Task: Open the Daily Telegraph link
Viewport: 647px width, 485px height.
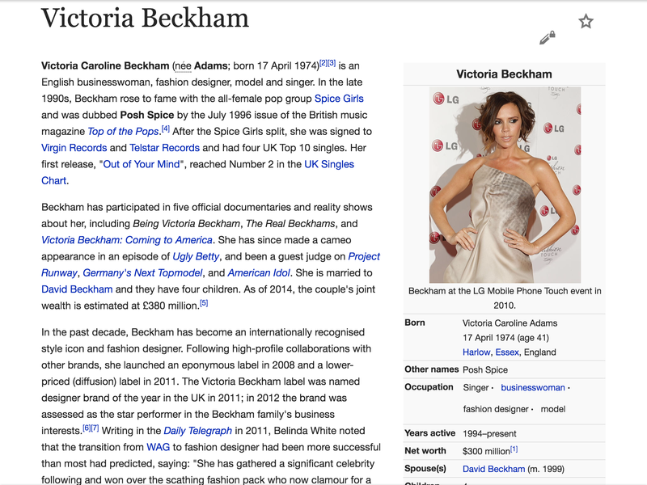Action: tap(200, 431)
